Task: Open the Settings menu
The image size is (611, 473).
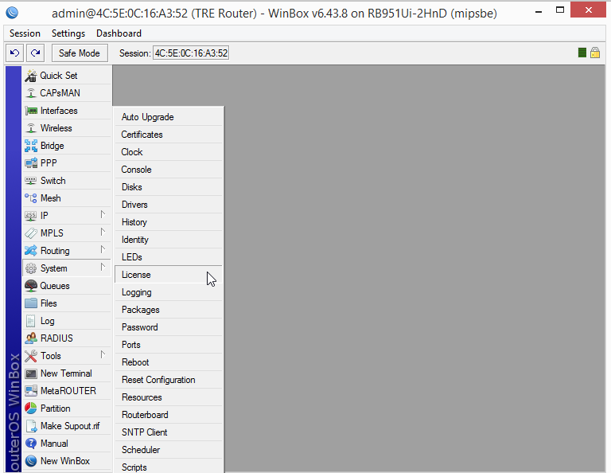Action: click(68, 33)
